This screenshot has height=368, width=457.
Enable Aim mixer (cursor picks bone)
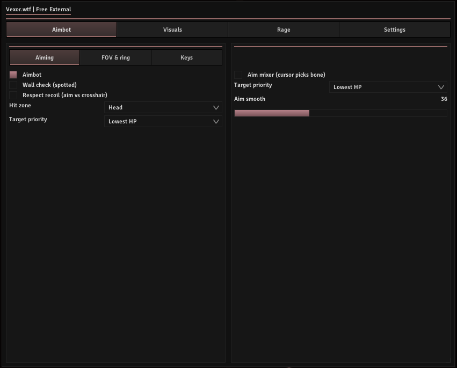click(x=238, y=75)
